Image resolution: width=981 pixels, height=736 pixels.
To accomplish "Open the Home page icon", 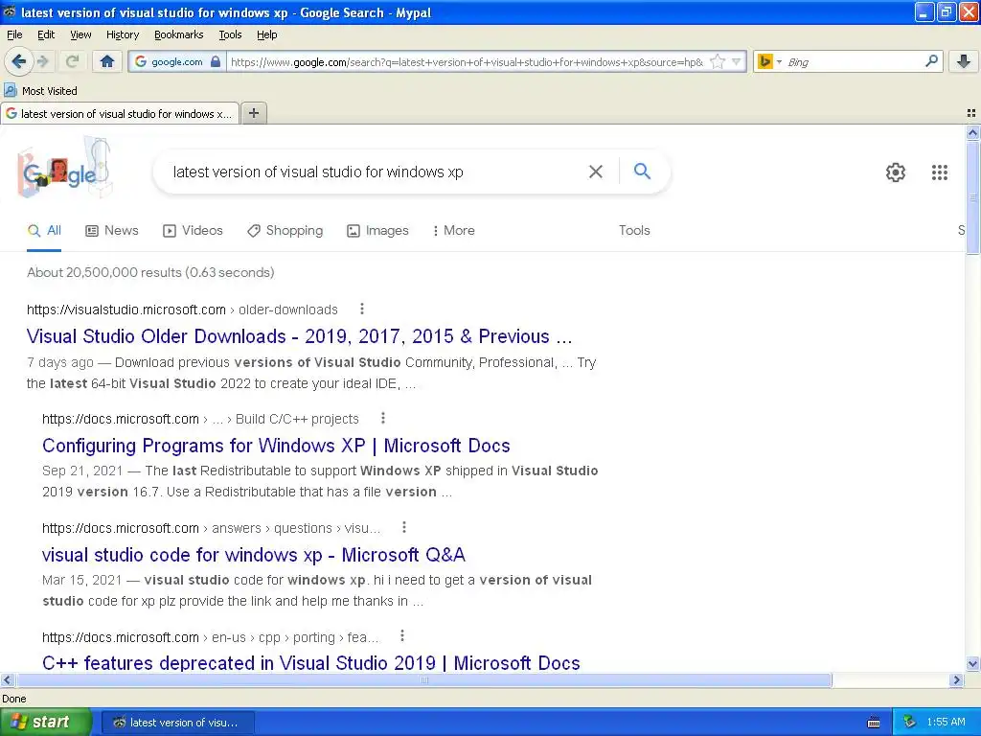I will (107, 61).
